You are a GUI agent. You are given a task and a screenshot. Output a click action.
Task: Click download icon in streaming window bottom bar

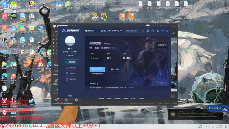(x=66, y=100)
